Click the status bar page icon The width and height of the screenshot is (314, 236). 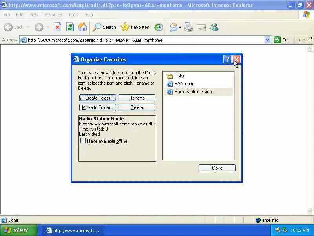(4, 220)
